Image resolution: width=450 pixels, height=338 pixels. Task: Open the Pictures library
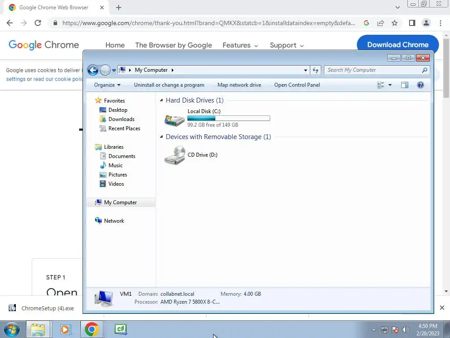coord(118,174)
